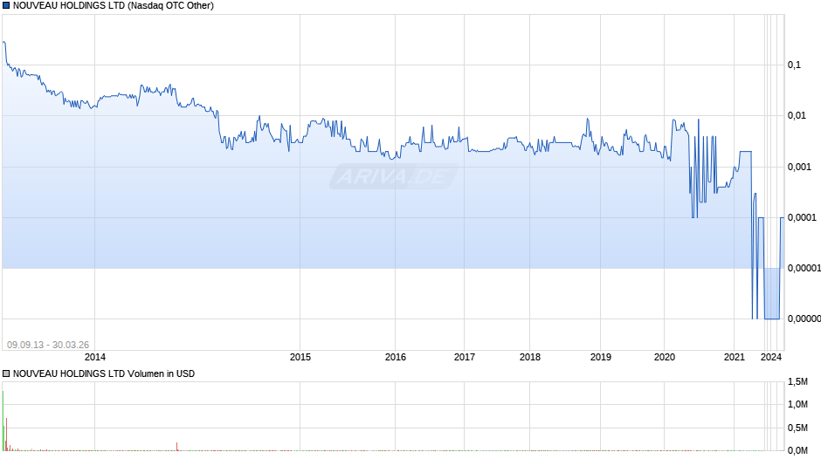821x459 pixels.
Task: Click the 0,5M volume axis label
Action: [x=798, y=428]
